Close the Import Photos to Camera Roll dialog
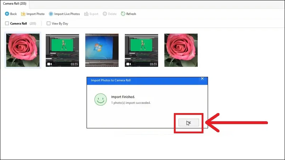285x160 pixels. pos(202,79)
